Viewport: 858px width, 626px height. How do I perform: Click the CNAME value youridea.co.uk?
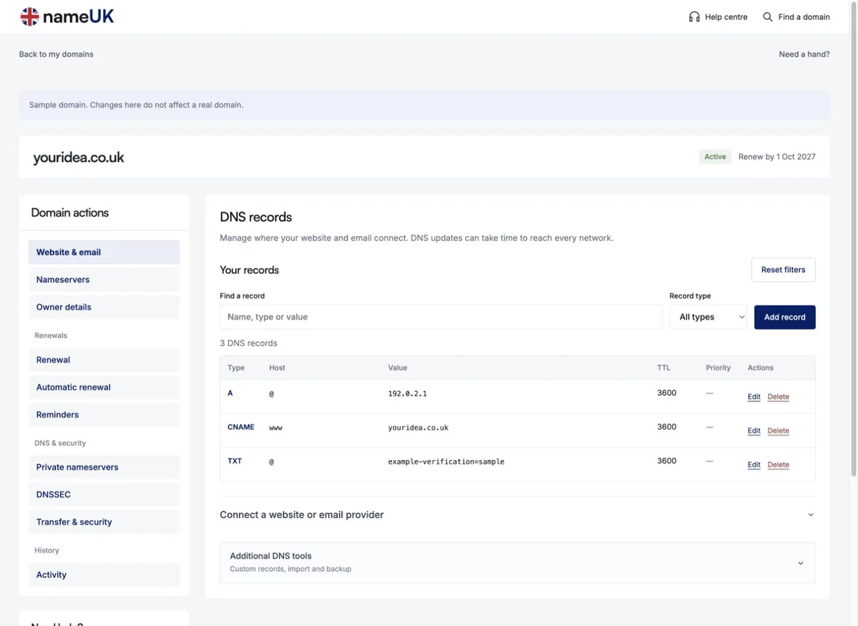click(x=418, y=428)
